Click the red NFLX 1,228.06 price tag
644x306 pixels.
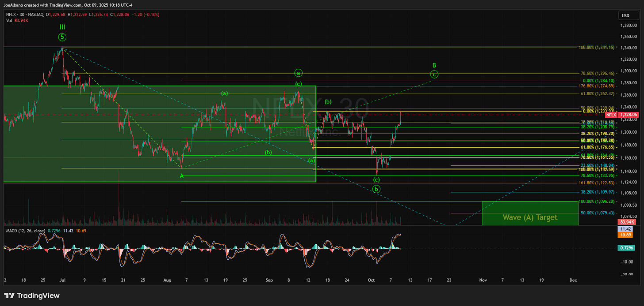point(621,115)
